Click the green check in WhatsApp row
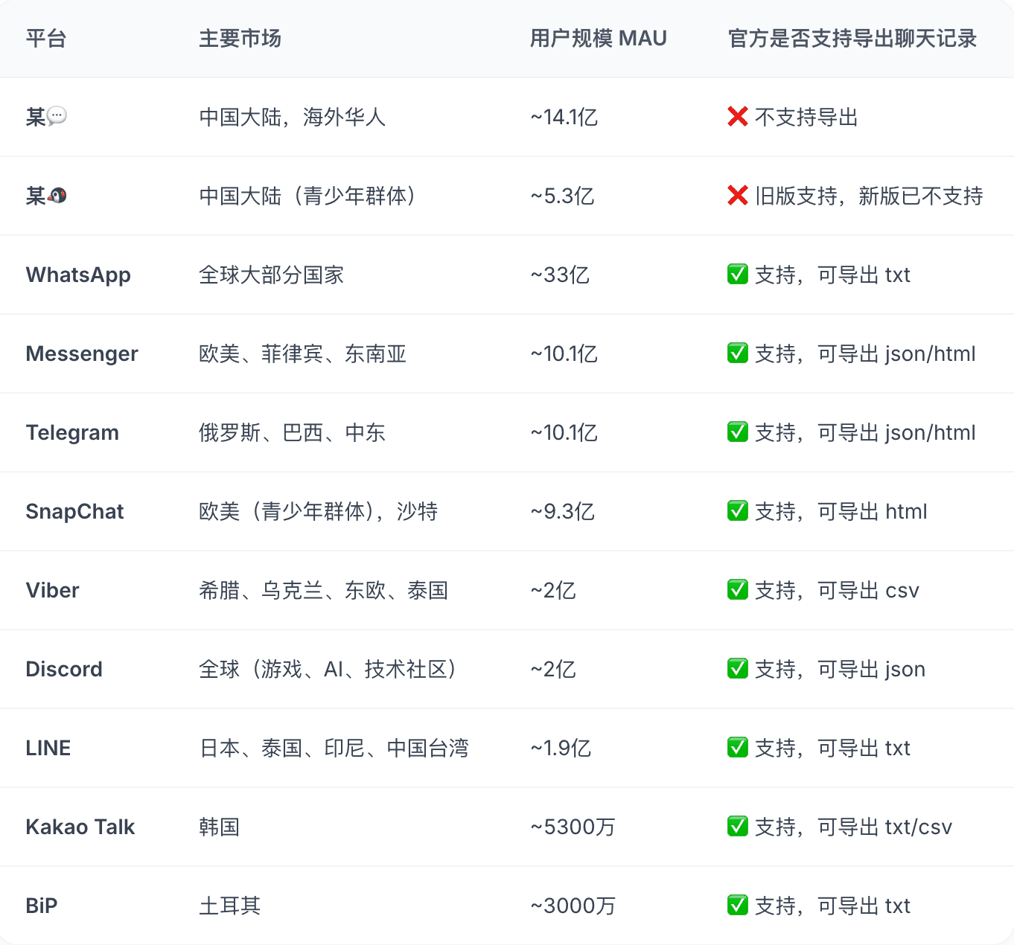This screenshot has width=1014, height=945. click(x=737, y=275)
